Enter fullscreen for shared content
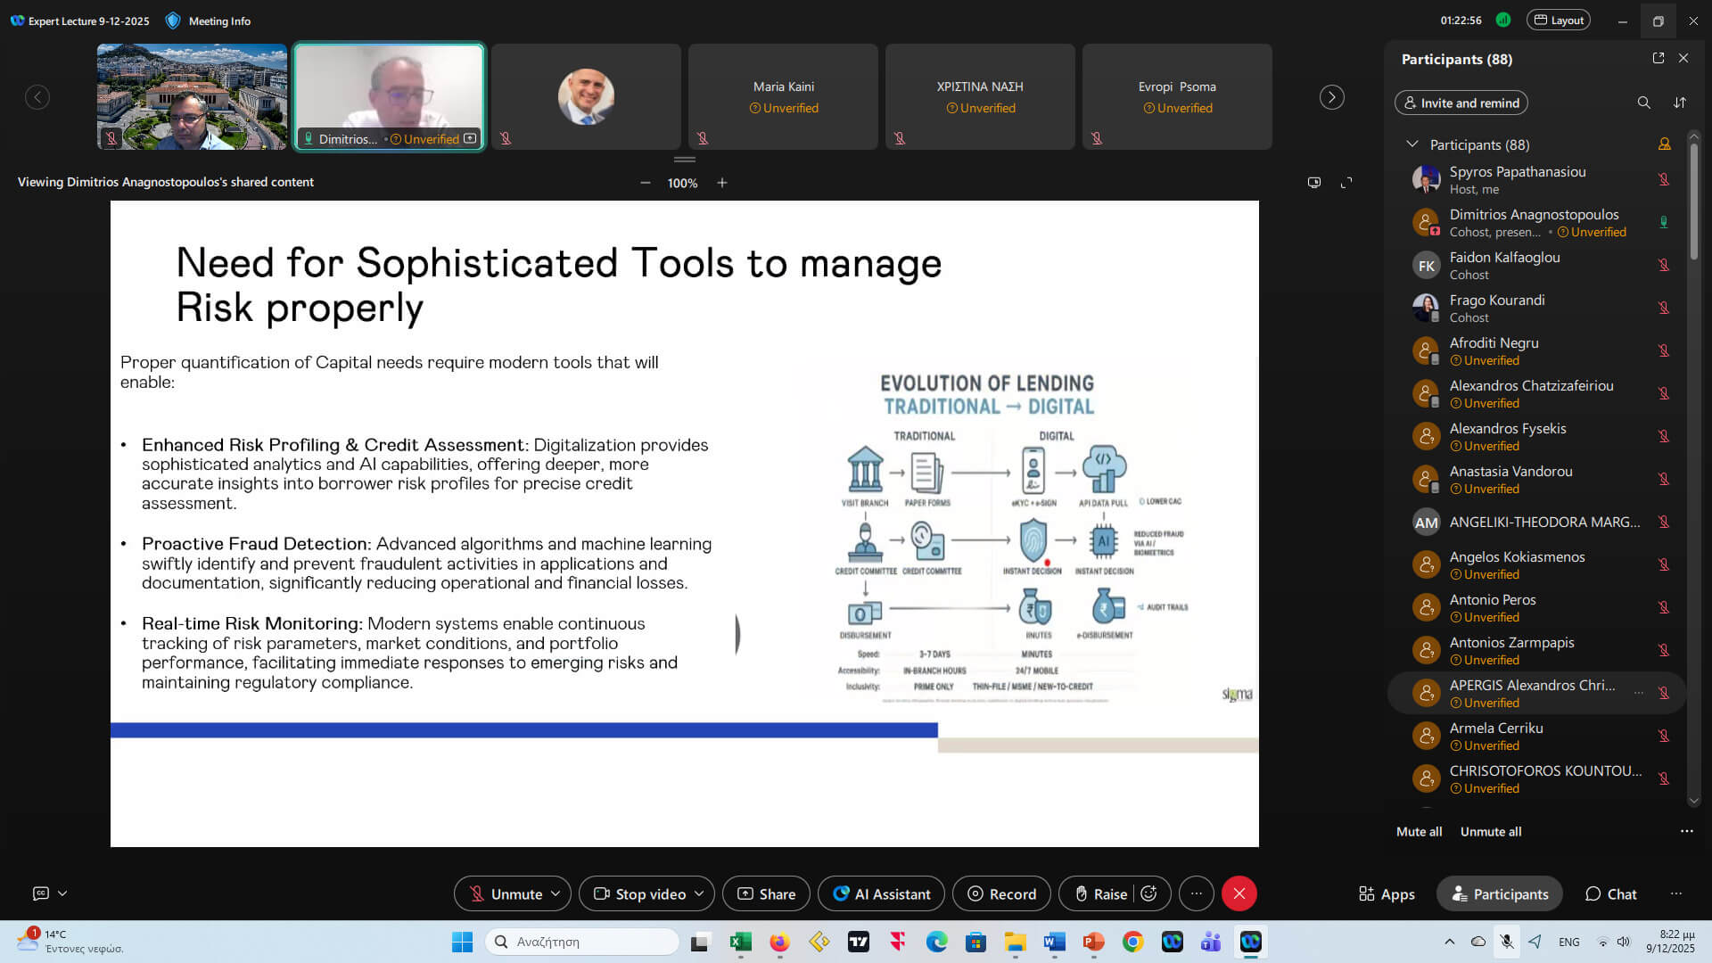 (x=1346, y=182)
